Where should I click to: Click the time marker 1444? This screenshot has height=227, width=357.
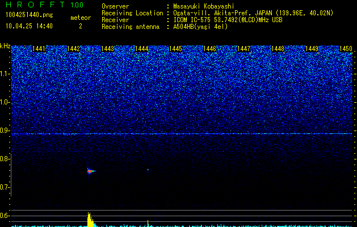point(142,49)
